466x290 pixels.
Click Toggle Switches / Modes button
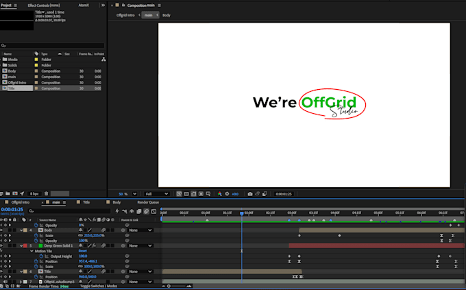coord(99,286)
